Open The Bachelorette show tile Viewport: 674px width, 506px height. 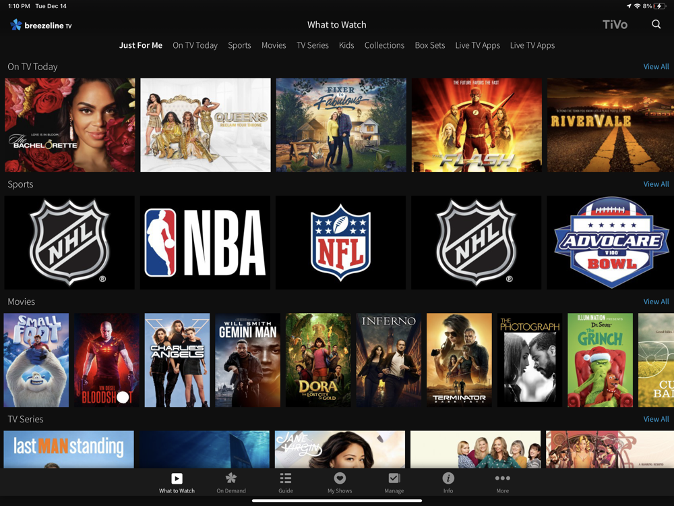69,125
